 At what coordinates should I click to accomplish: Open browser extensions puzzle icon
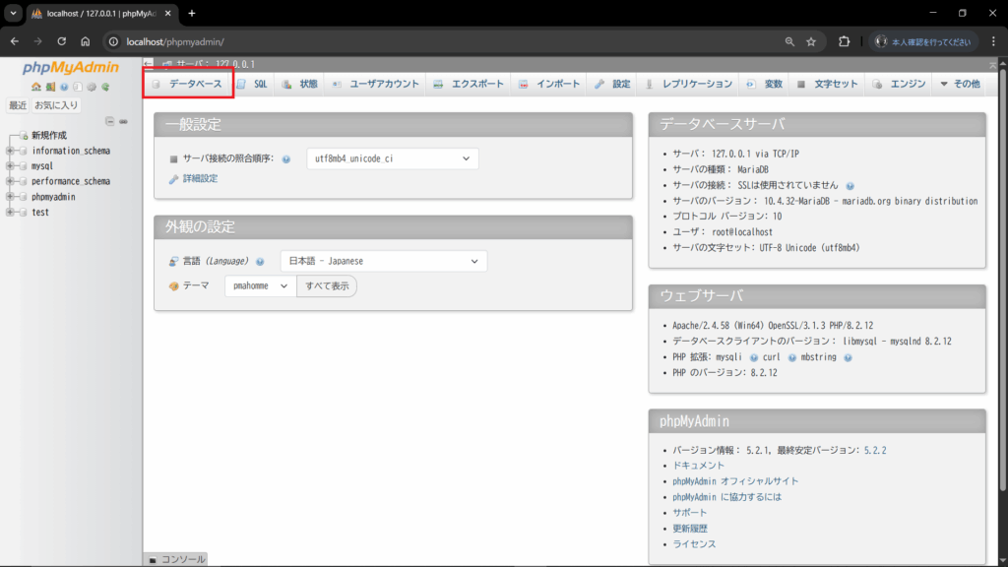click(844, 41)
